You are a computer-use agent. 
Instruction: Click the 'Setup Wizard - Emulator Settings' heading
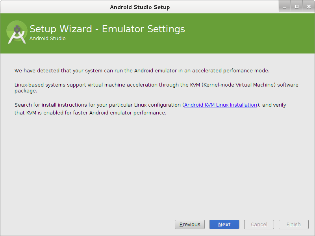tap(107, 29)
